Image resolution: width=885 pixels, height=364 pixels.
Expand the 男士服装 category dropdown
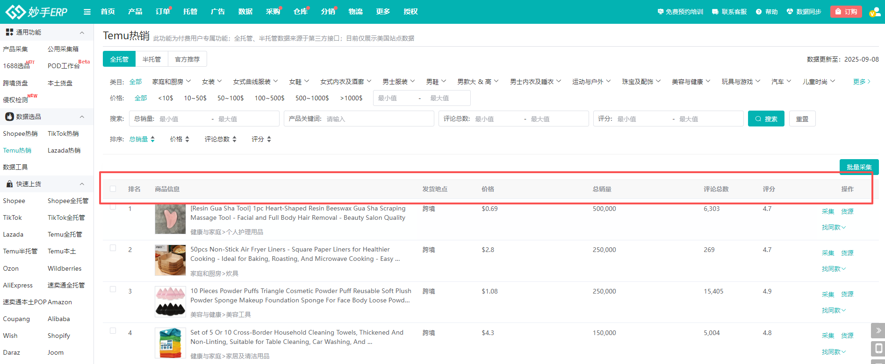399,82
